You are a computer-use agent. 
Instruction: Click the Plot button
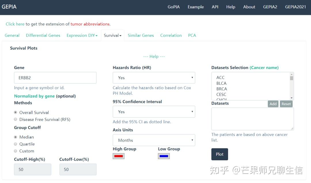click(219, 154)
